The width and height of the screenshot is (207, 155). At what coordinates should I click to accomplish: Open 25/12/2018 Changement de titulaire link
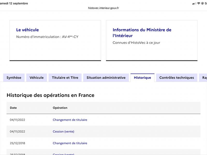tap(70, 143)
